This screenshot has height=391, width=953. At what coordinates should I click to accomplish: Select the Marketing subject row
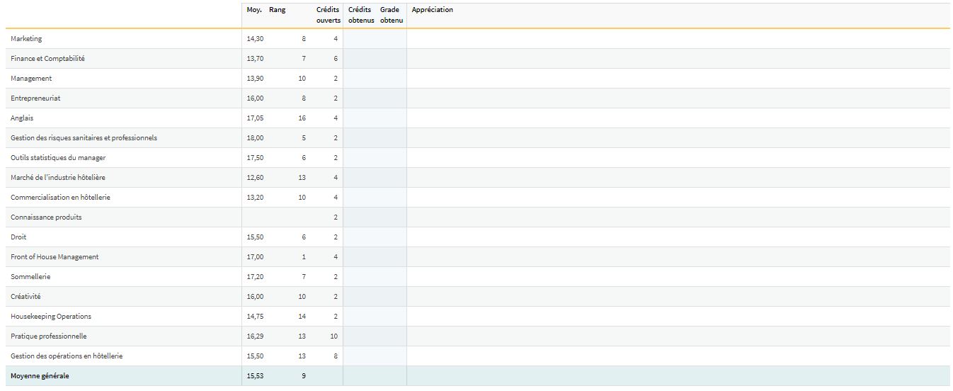coord(26,39)
